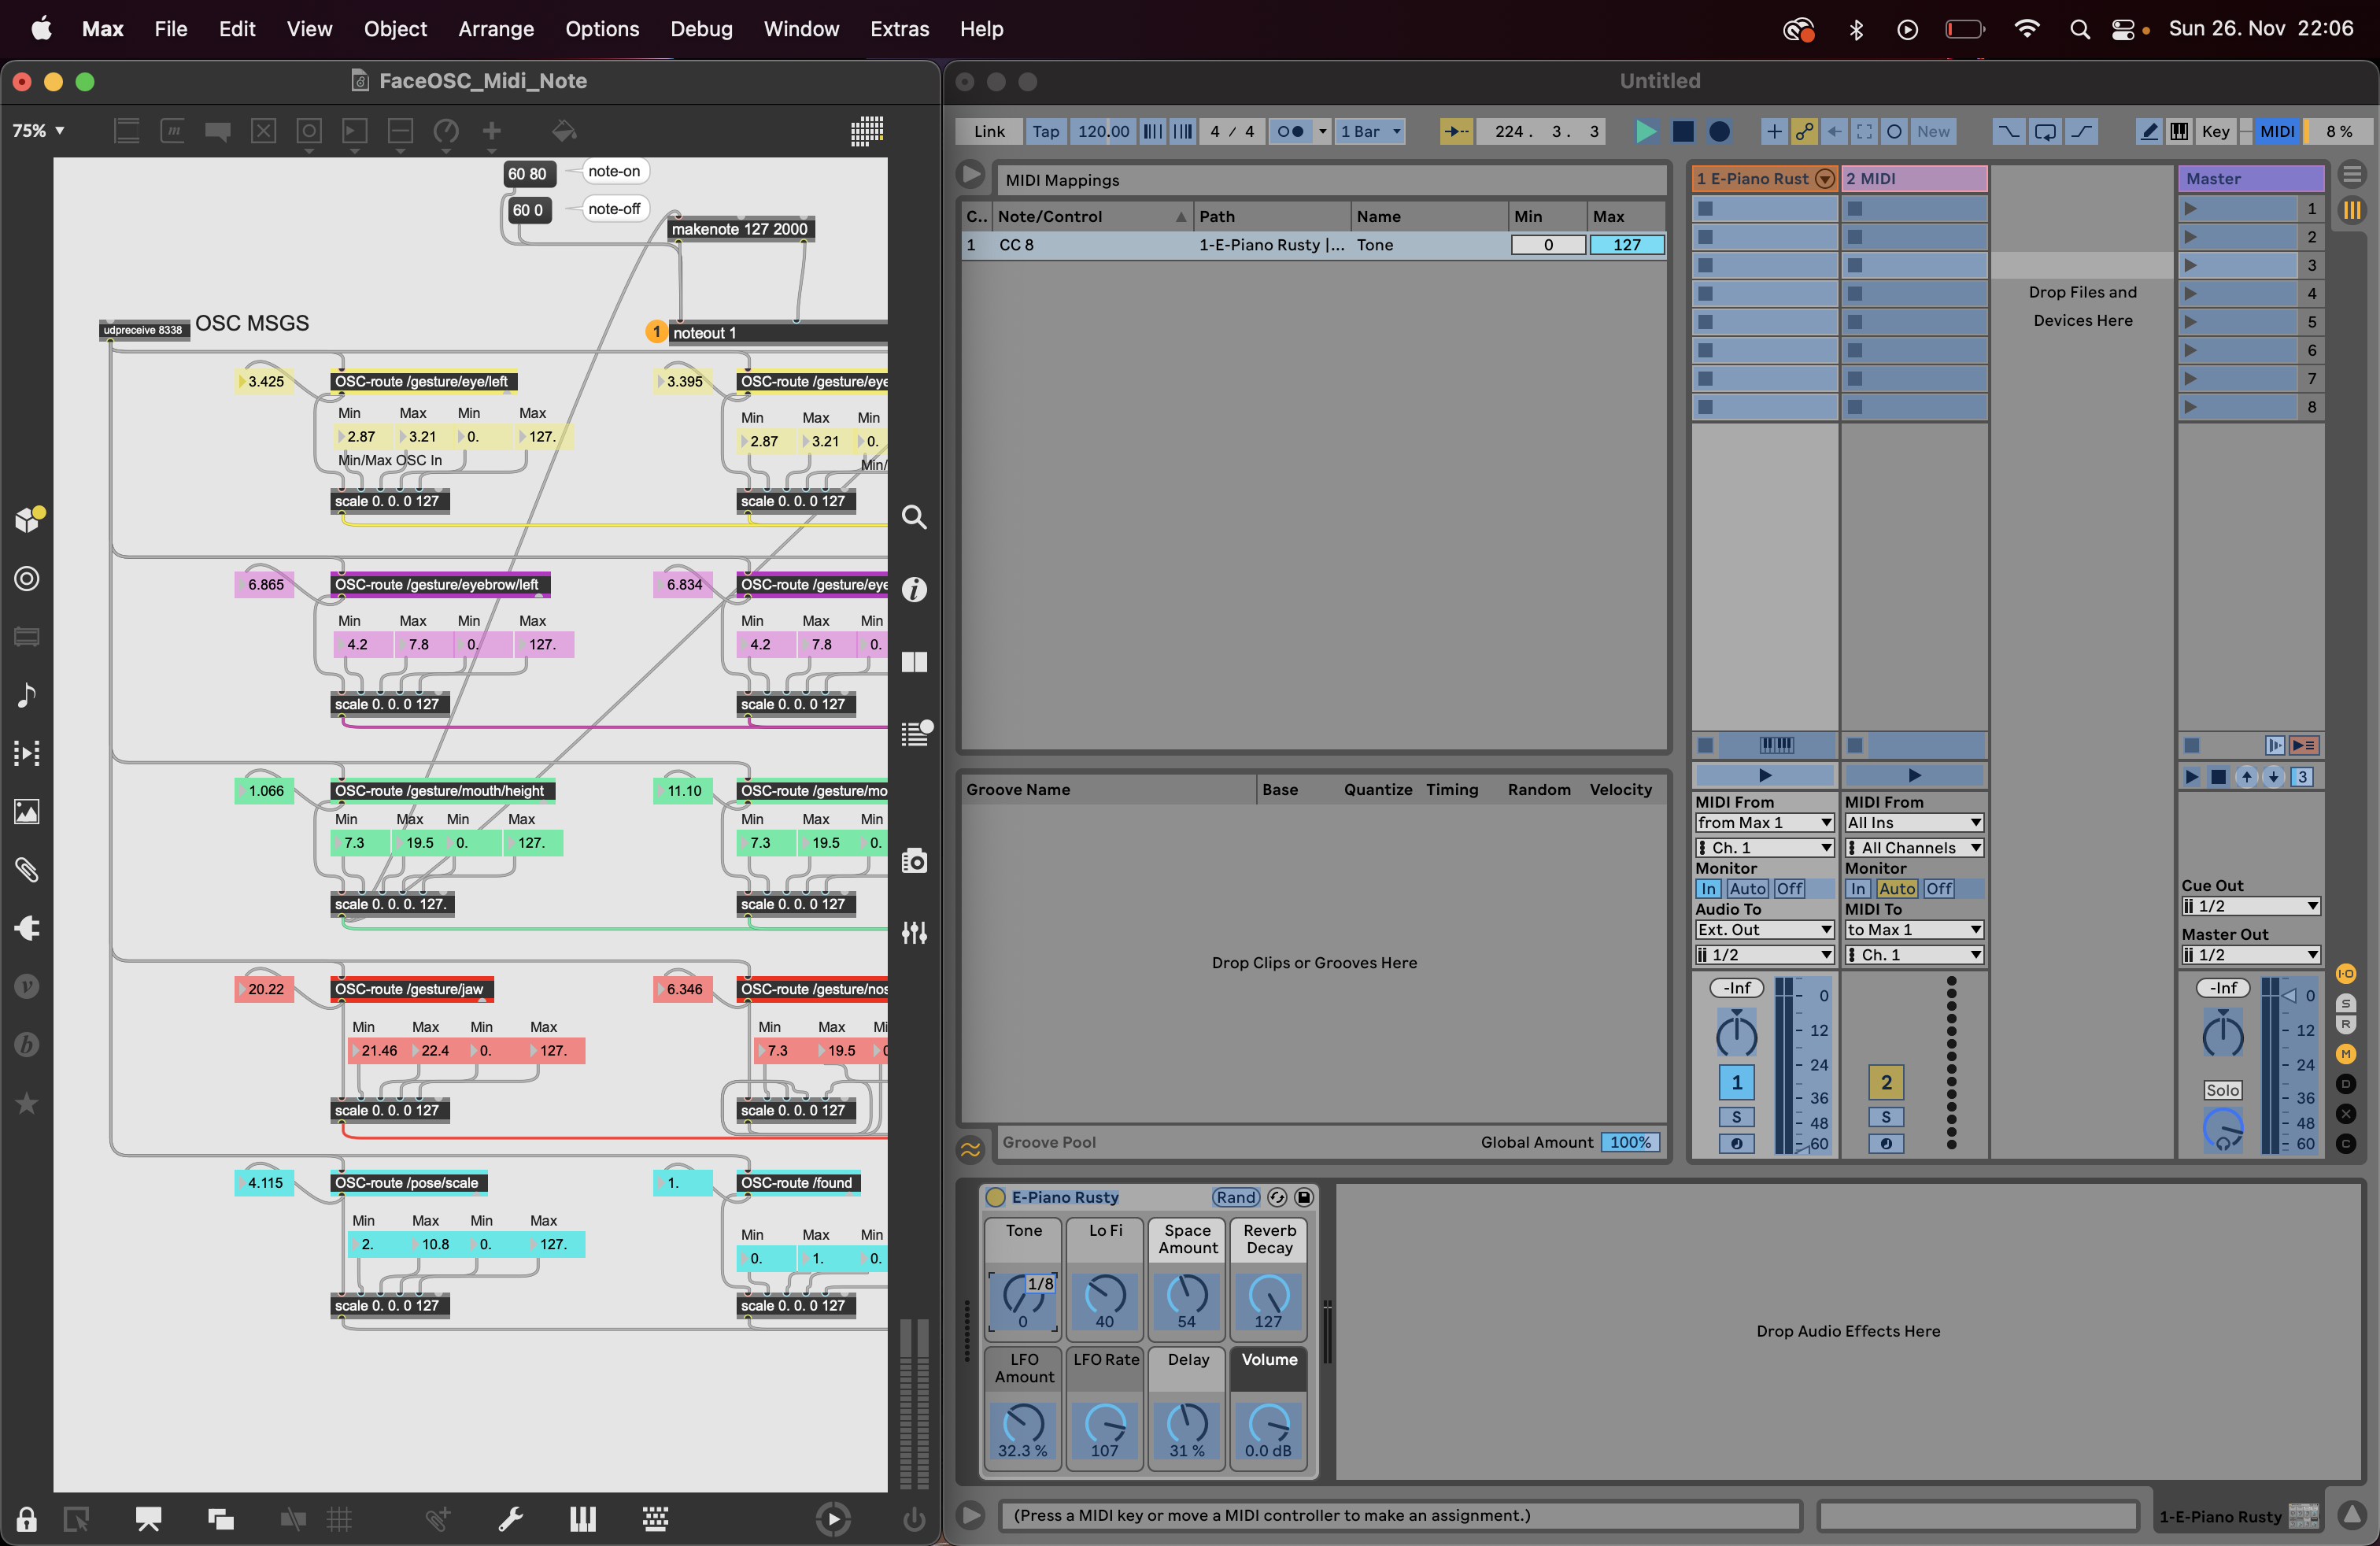The height and width of the screenshot is (1546, 2380).
Task: Open the mixer sliders icon in Max sidebar
Action: (913, 933)
